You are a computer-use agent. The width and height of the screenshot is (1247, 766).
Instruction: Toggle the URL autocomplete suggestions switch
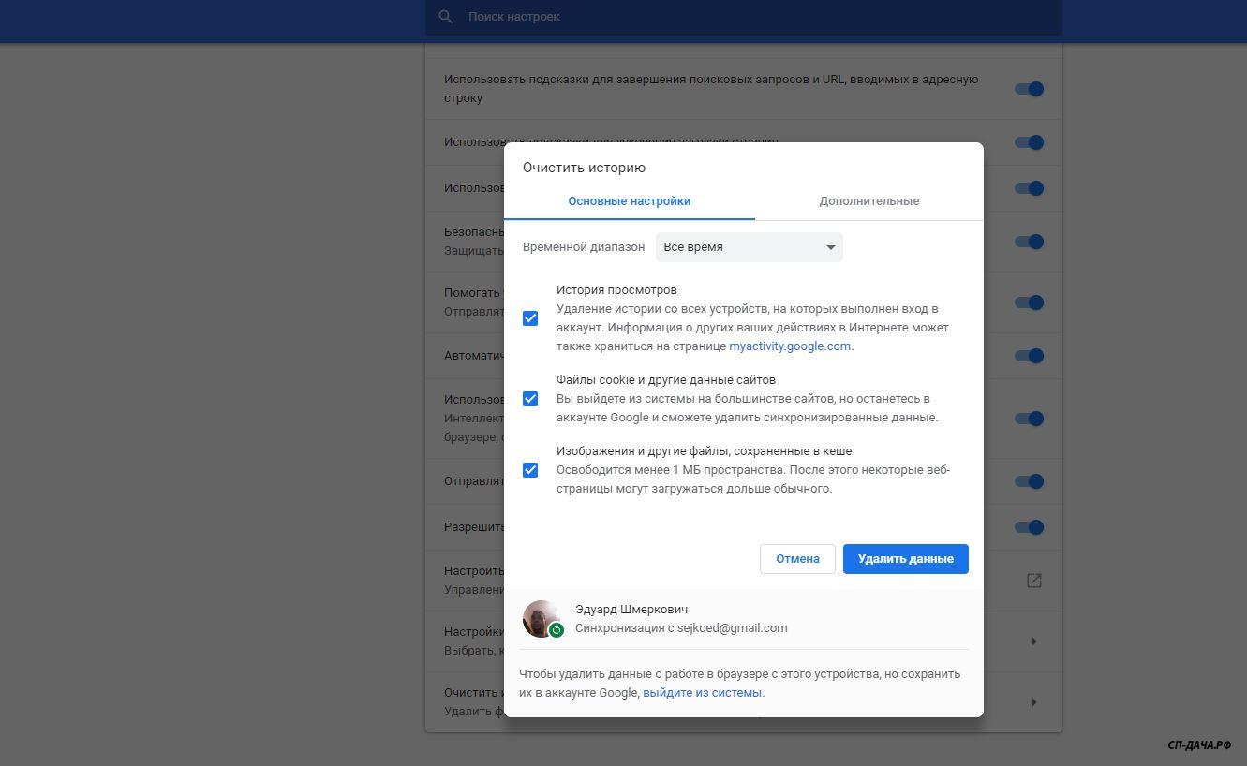point(1029,89)
